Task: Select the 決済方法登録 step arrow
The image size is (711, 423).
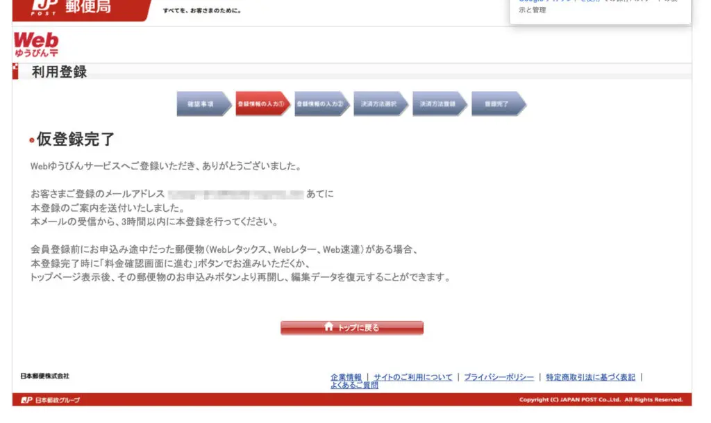Action: tap(438, 103)
